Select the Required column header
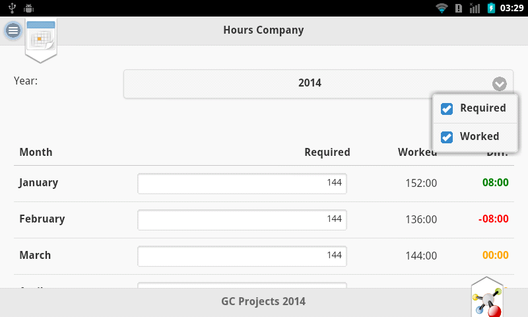 [x=327, y=153]
